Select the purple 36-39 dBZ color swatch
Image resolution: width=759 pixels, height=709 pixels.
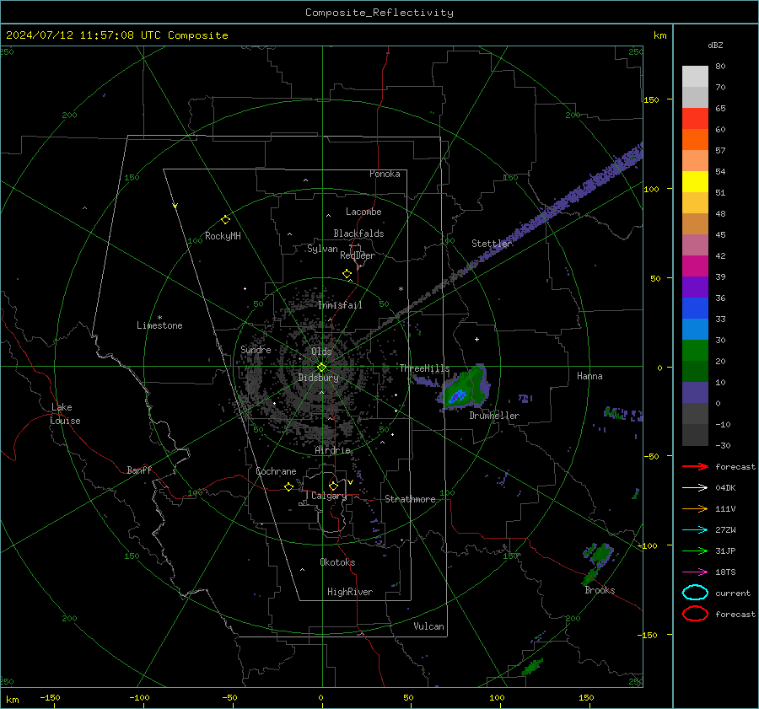(695, 287)
